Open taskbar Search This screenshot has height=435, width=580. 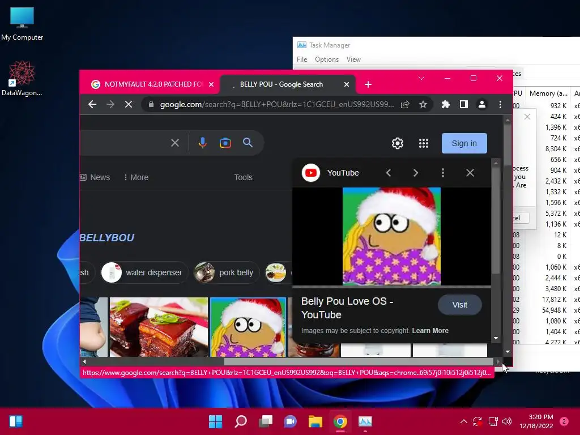241,421
